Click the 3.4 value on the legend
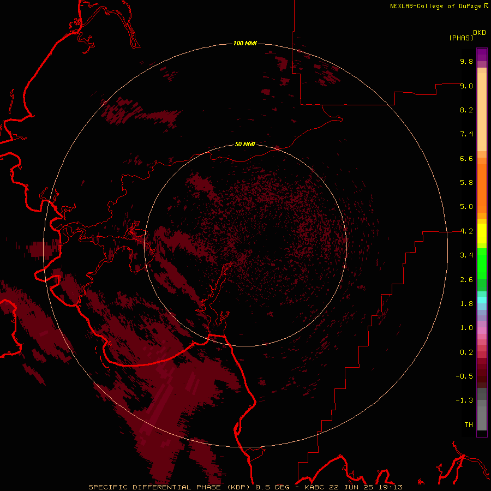Screen dimensions: 491x491 coord(466,255)
